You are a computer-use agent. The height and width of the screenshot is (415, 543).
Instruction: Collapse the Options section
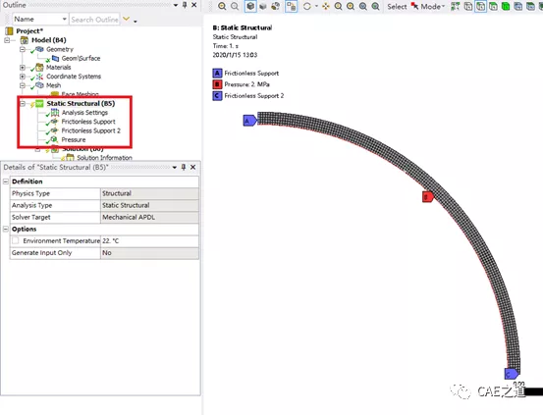[x=6, y=229]
